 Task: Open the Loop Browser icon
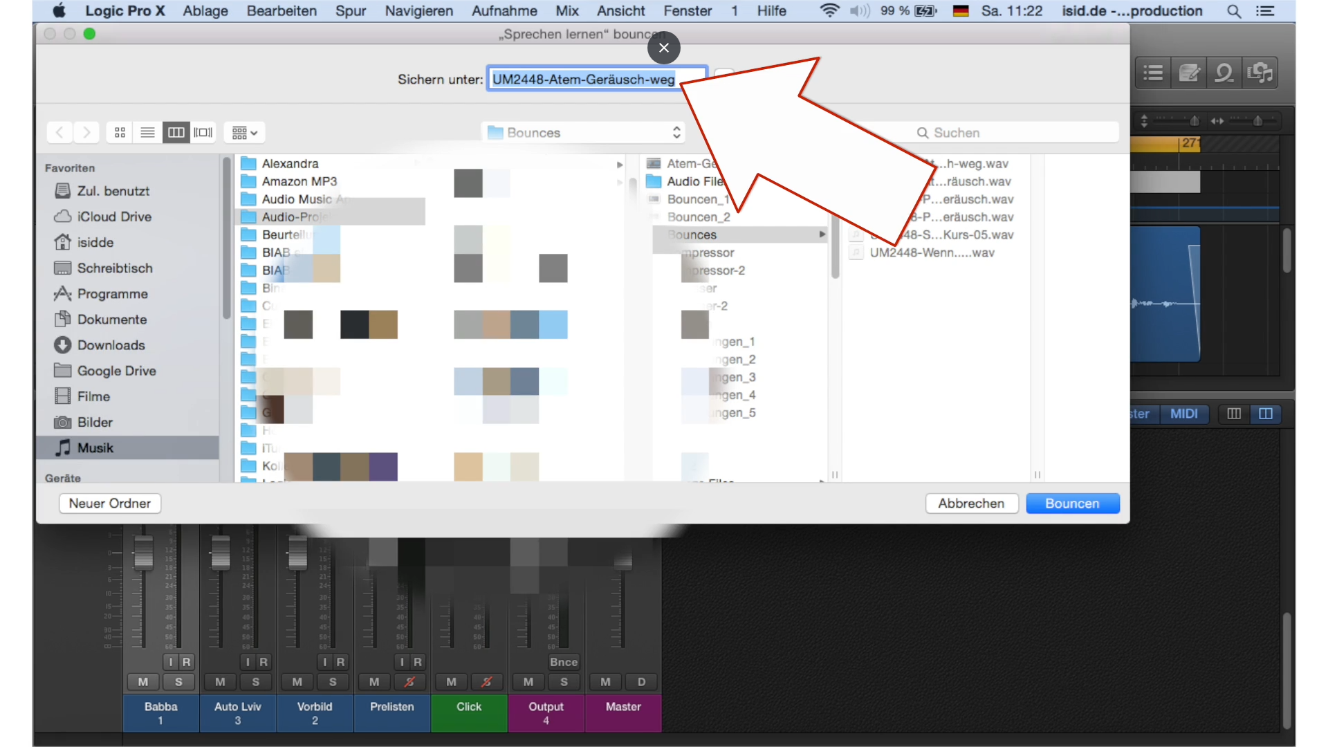1224,73
